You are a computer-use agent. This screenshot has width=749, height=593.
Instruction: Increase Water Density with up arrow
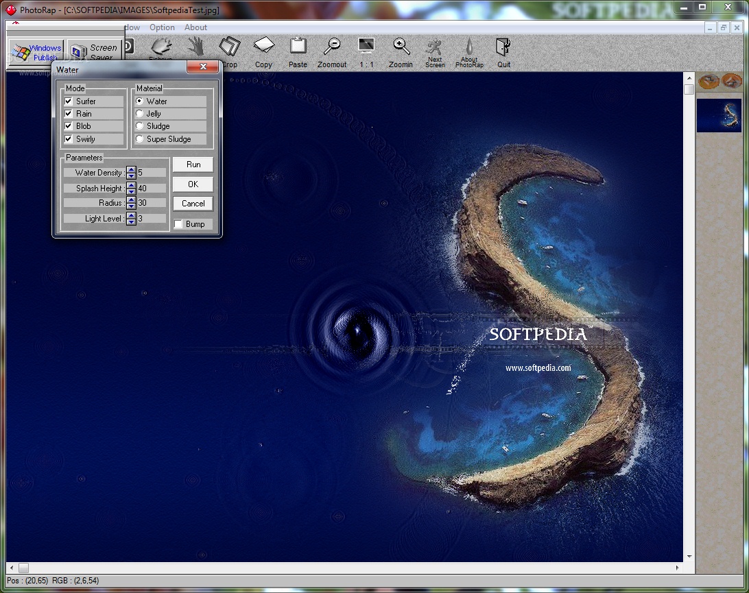(132, 169)
